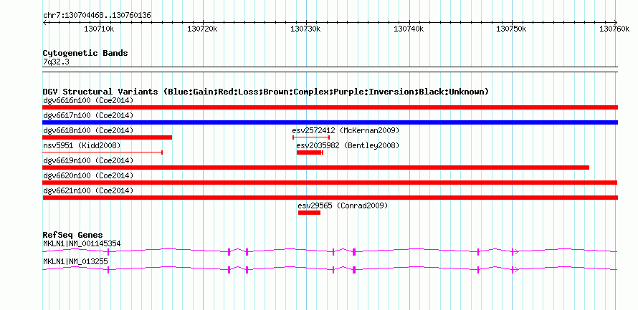Open the MKLN1|NM_013255 transcript label
The width and height of the screenshot is (638, 310).
tap(75, 261)
